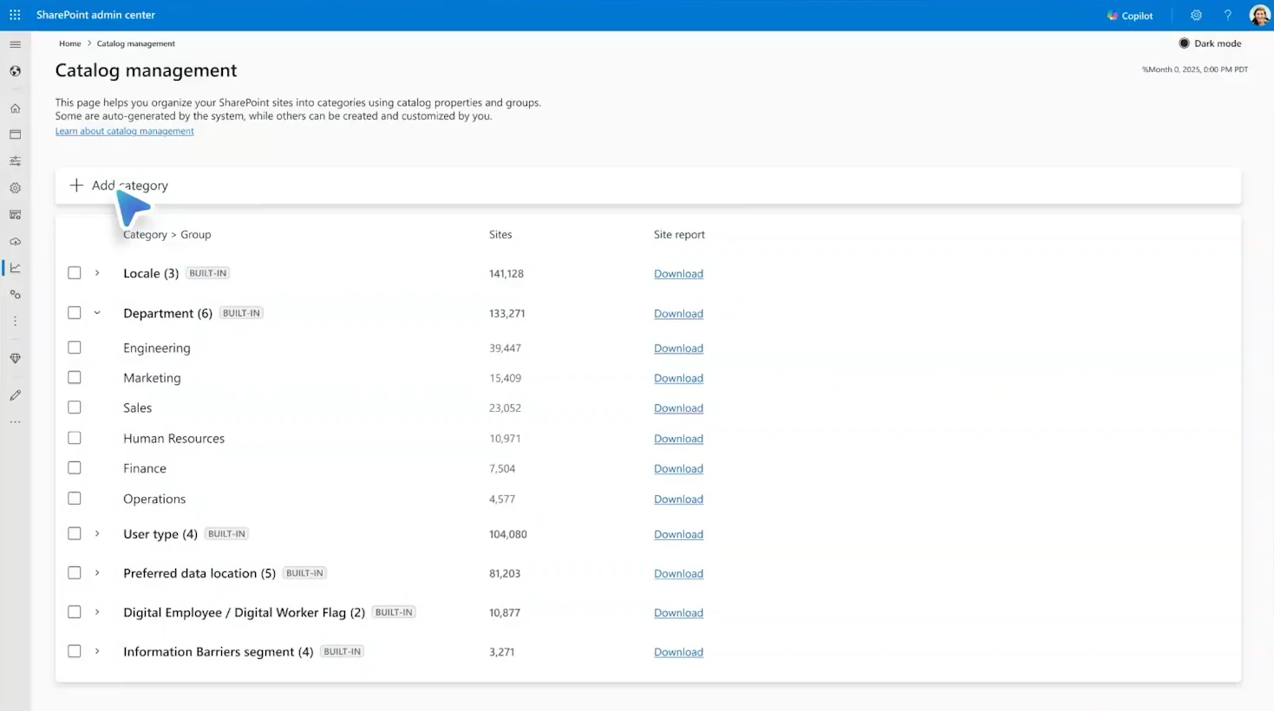Download the Sales site report
The image size is (1274, 711).
pos(678,408)
